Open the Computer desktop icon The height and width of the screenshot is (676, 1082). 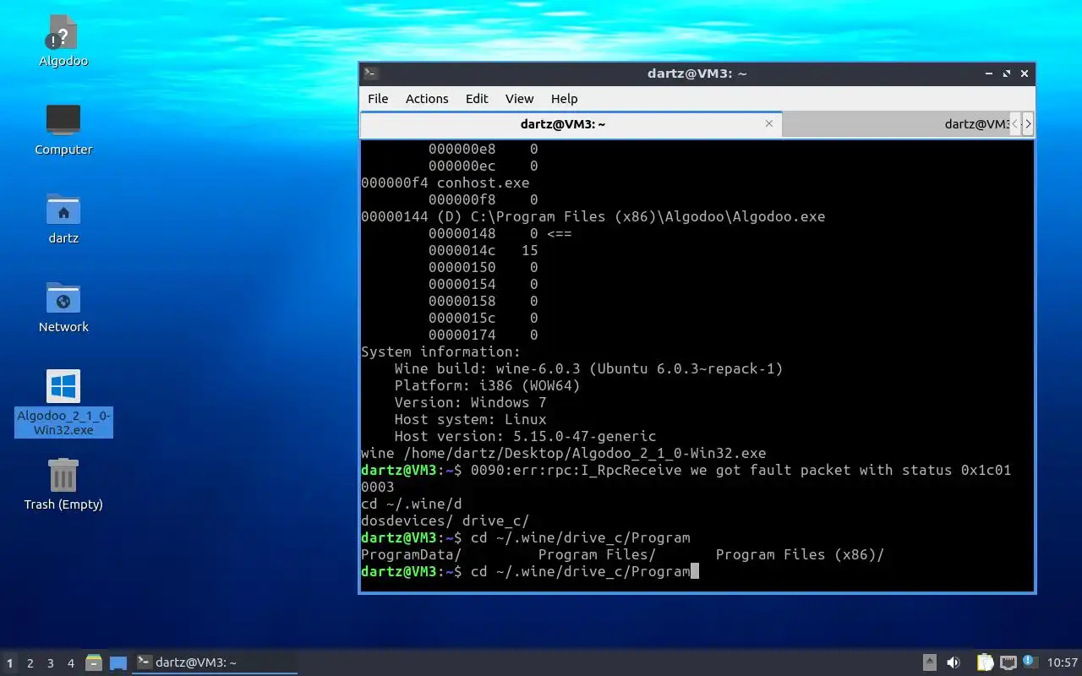point(63,129)
